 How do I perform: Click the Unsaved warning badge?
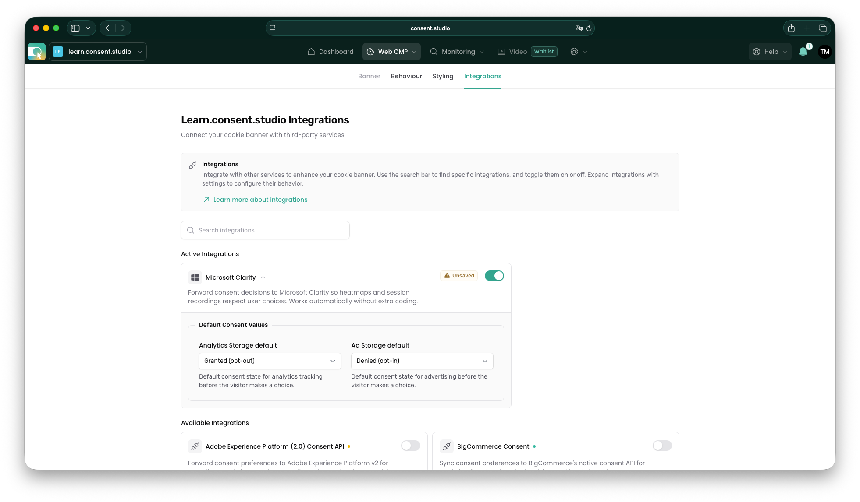[x=459, y=276]
